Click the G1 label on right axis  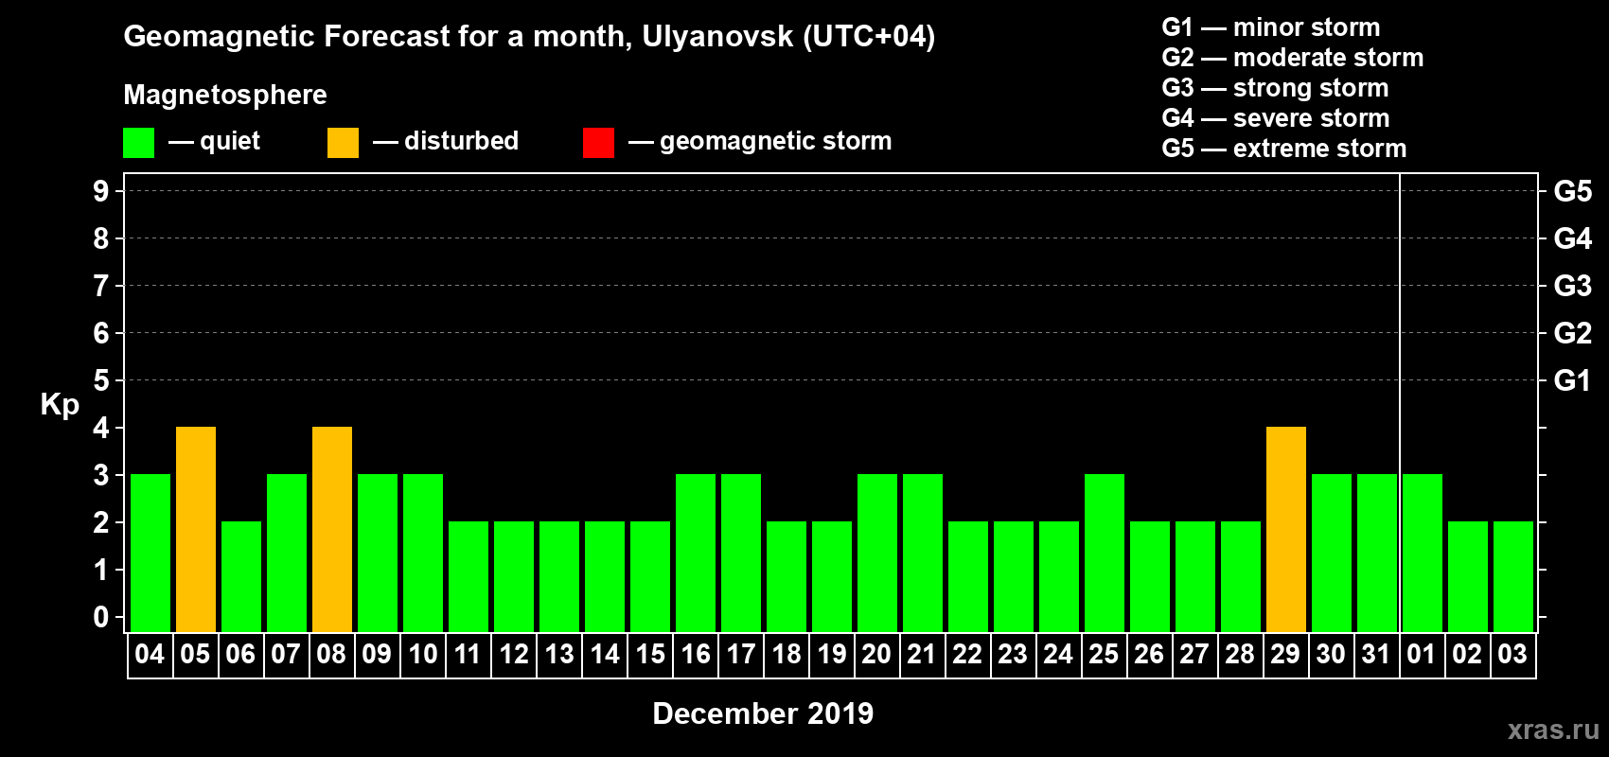coord(1573,380)
